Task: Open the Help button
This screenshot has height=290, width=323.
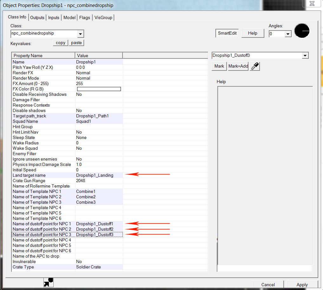Action: click(x=253, y=33)
